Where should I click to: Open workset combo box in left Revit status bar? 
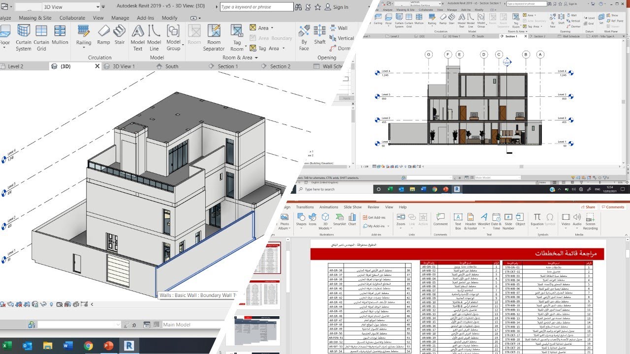click(79, 325)
